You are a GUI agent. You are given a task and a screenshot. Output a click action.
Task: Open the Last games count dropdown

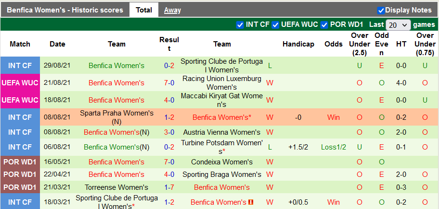point(399,25)
